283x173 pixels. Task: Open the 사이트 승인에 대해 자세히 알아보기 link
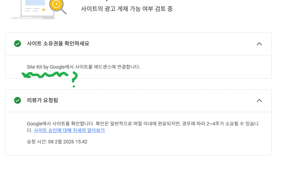[69, 131]
